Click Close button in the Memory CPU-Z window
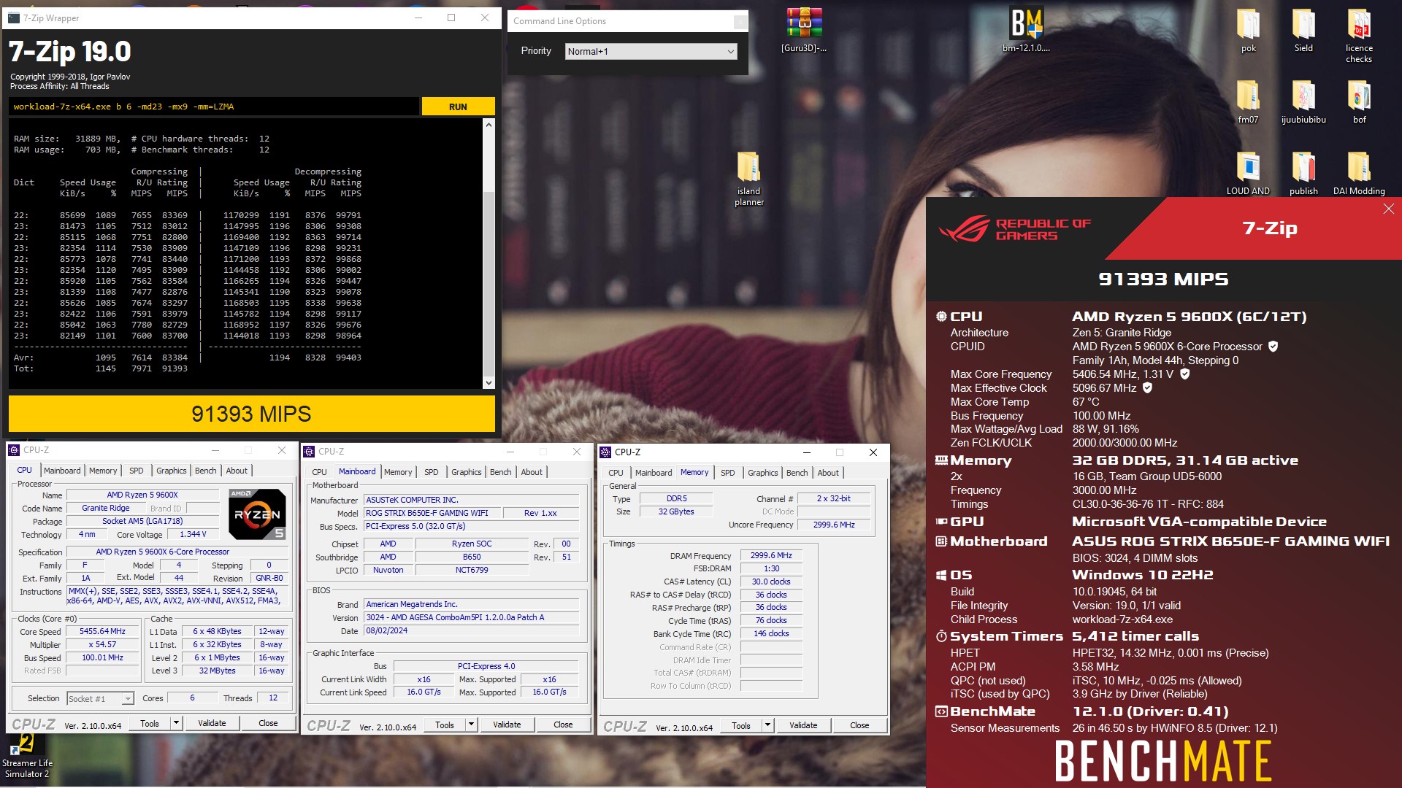1402x788 pixels. pos(859,725)
